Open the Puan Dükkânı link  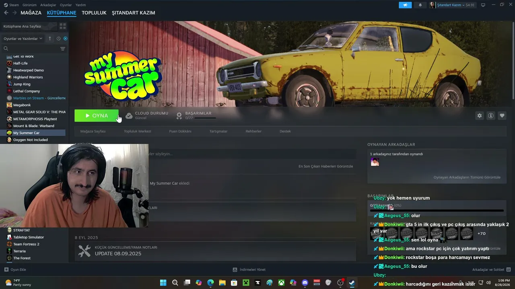pos(180,131)
